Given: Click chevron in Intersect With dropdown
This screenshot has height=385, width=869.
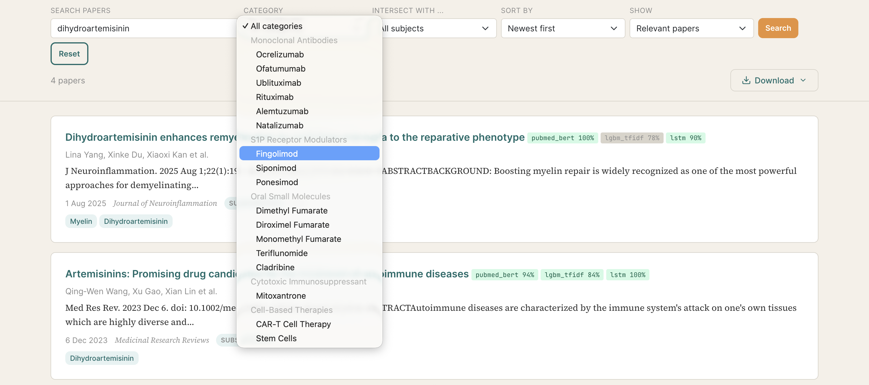Looking at the screenshot, I should tap(485, 28).
